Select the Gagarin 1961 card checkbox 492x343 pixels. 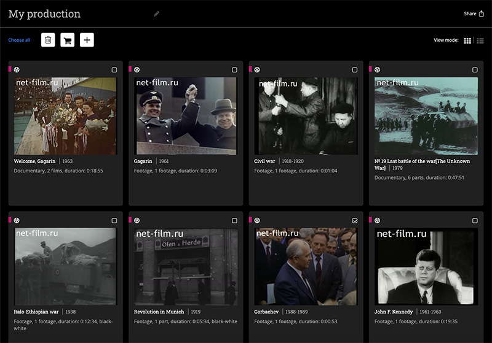point(234,70)
